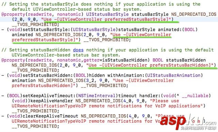Click the "clearKeepAliveTimeout" method name
The width and height of the screenshot is (218, 132).
[50, 116]
